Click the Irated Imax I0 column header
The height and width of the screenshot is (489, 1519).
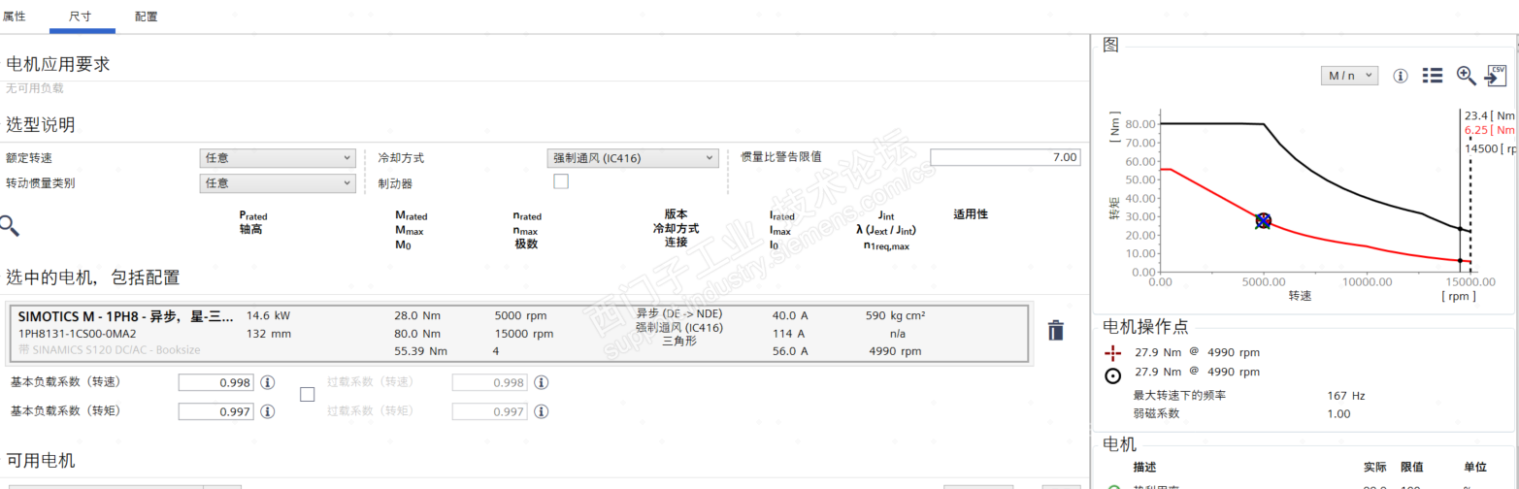click(x=781, y=230)
